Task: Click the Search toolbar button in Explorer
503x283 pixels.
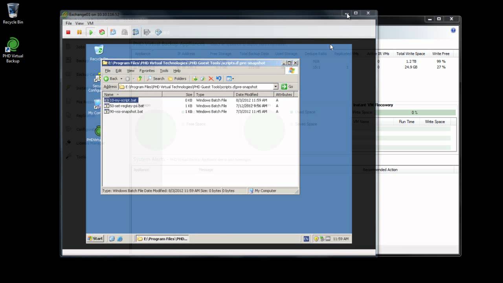Action: 156,79
